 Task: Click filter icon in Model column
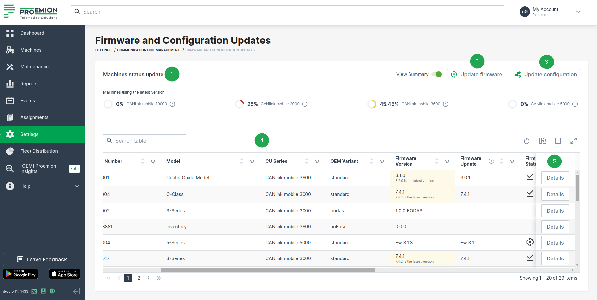pos(252,161)
